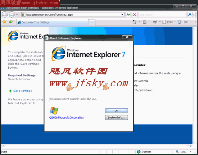
Task: Click the horizontal scrollbar right arrow
Action: 191,146
